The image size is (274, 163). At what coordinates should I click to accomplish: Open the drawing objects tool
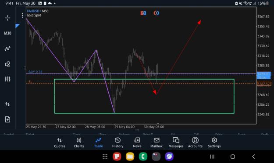pos(7,64)
